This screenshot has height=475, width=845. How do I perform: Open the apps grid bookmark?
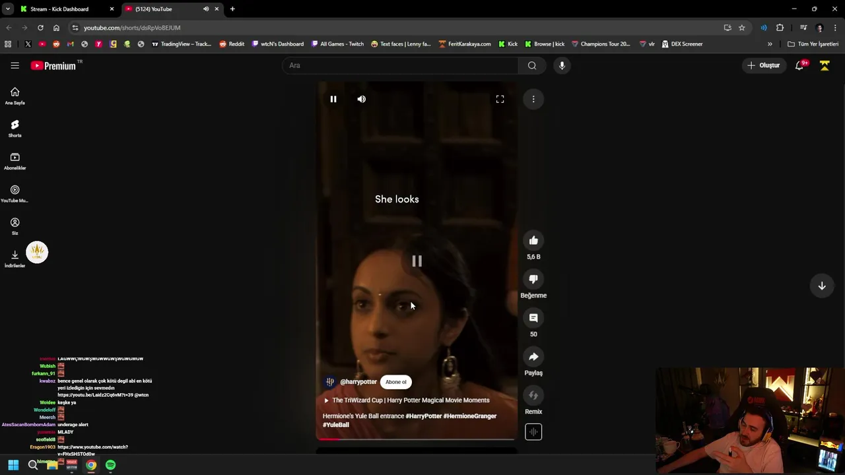pos(8,44)
